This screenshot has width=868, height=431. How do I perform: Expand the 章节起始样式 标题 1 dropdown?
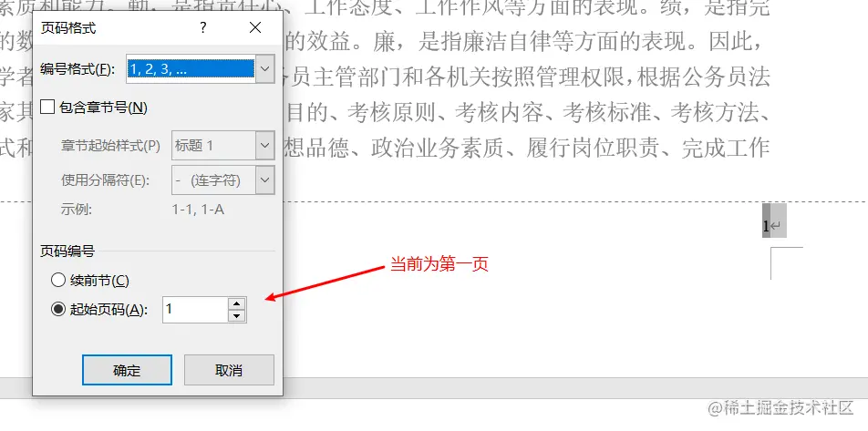click(x=265, y=146)
